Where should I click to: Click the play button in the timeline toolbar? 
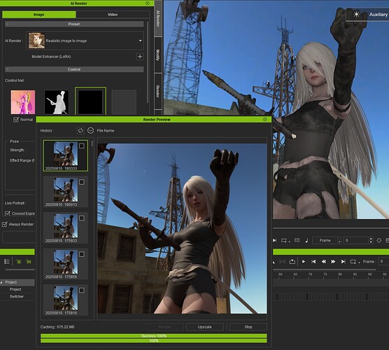(303, 261)
